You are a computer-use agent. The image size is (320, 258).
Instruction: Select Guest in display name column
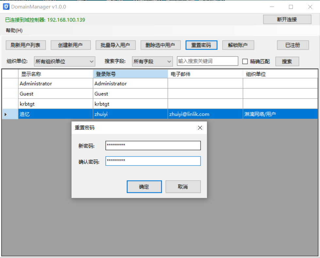pyautogui.click(x=56, y=94)
